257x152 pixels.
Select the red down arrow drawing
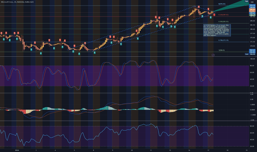pyautogui.click(x=214, y=15)
